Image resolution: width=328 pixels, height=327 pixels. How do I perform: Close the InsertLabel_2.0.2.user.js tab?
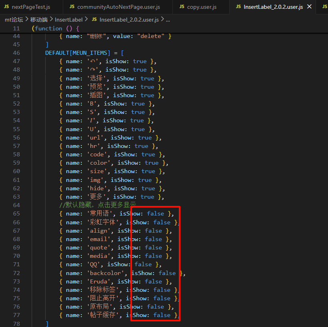pos(309,7)
